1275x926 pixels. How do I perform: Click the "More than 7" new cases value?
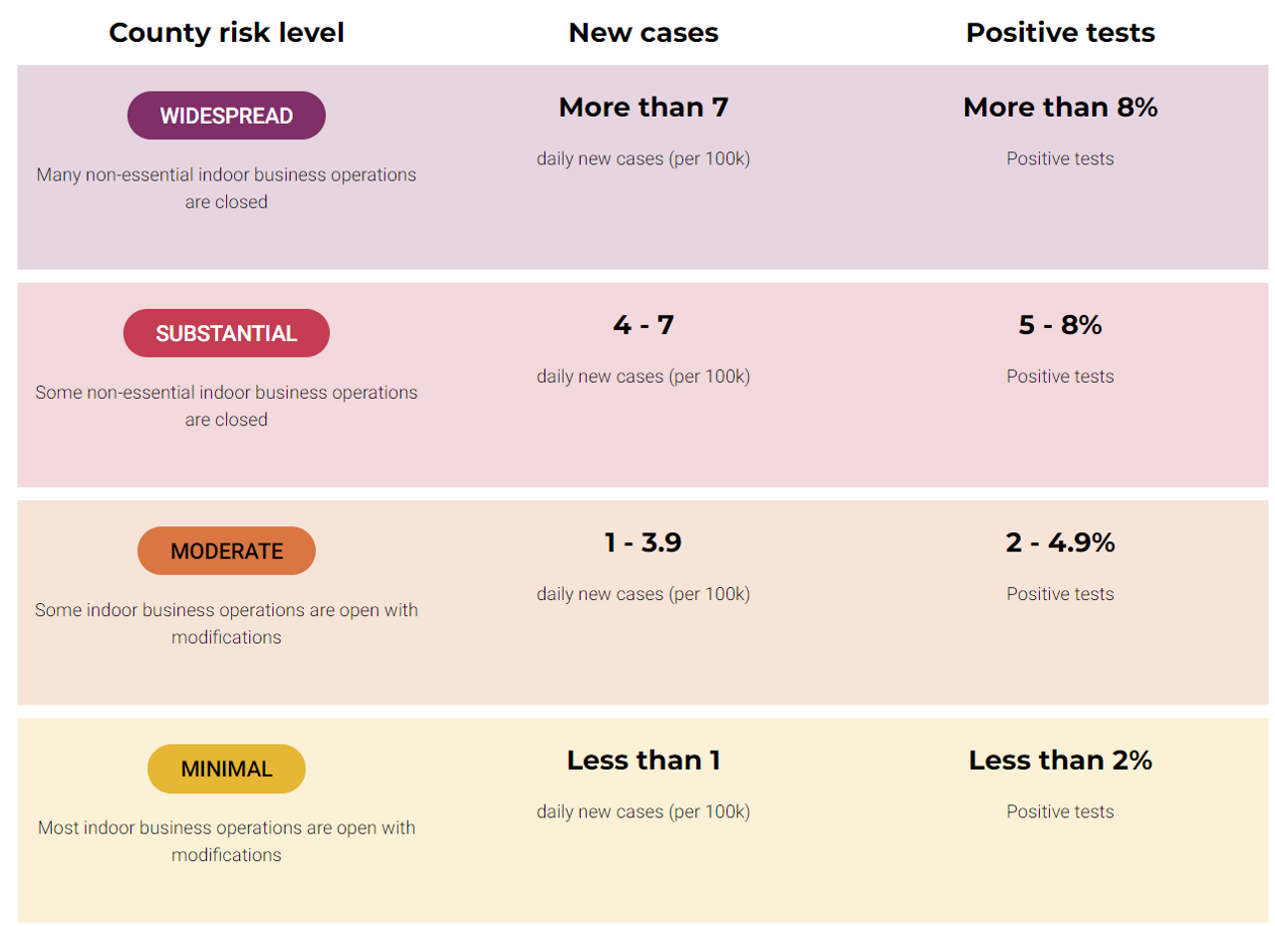[642, 108]
